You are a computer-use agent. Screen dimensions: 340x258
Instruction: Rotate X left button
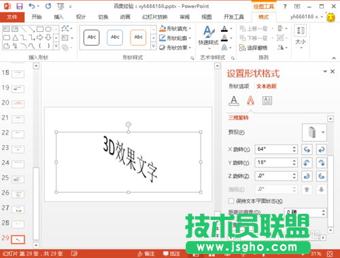point(307,149)
